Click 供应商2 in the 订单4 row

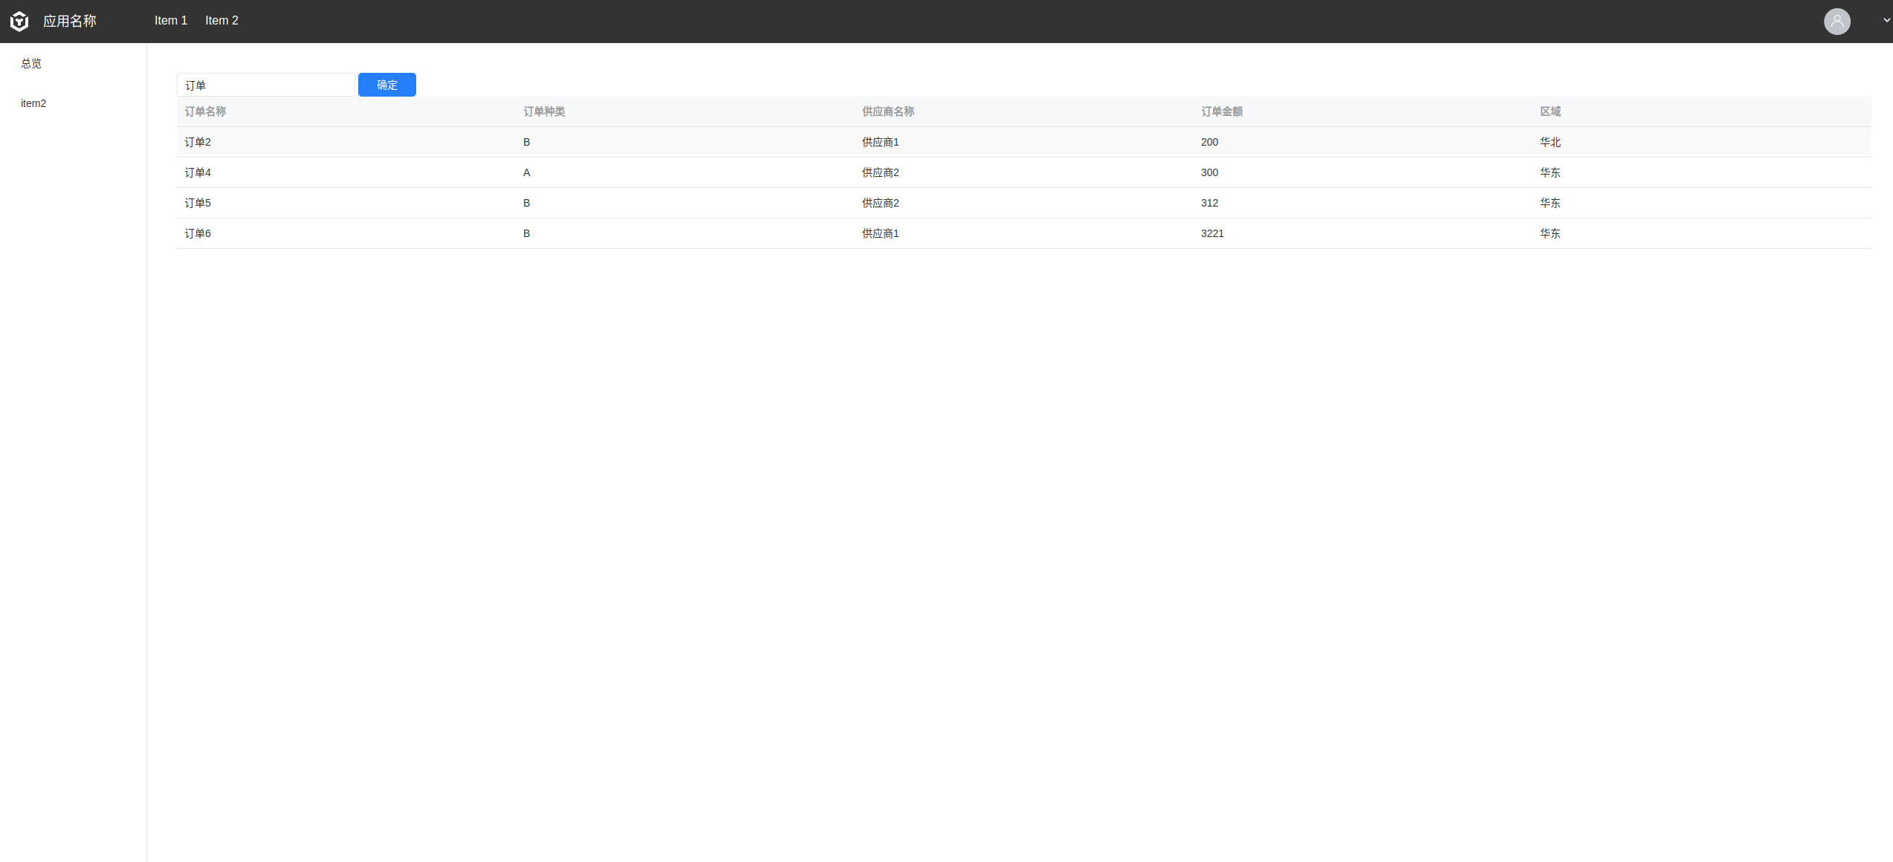tap(881, 172)
